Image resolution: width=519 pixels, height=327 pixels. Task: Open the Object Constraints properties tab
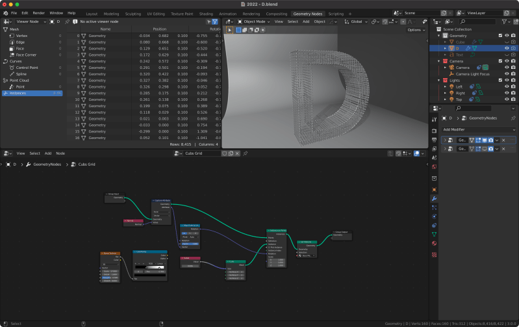(434, 226)
